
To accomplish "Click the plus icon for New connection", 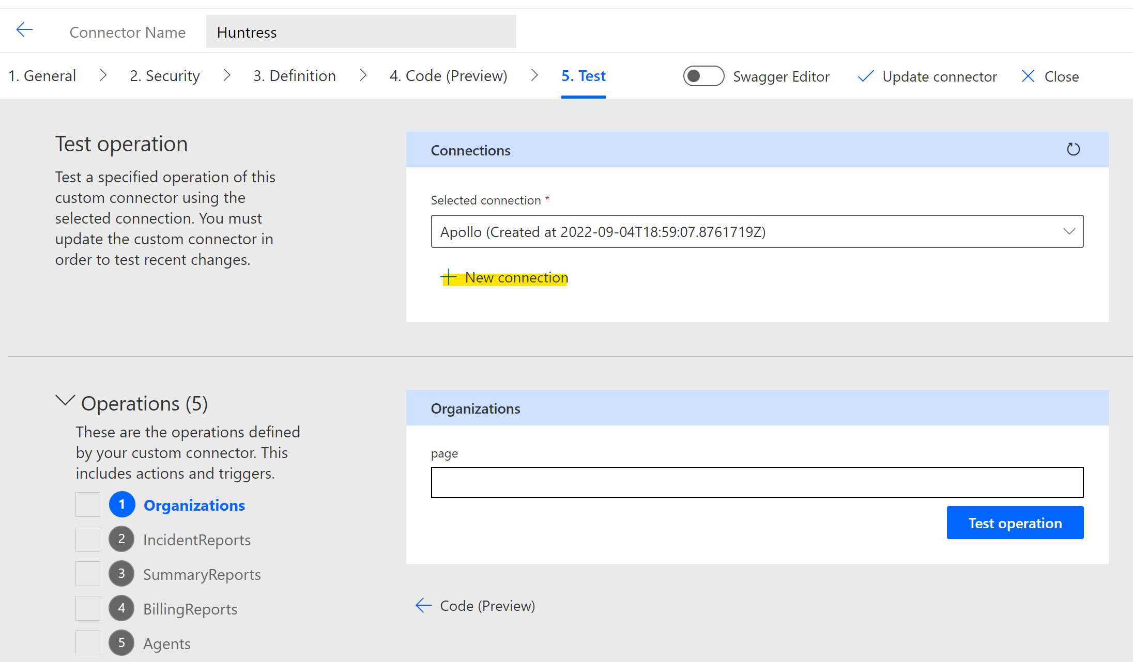I will (449, 277).
